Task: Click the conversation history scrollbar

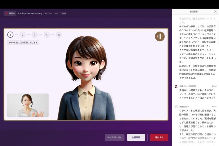Action: [x=218, y=32]
